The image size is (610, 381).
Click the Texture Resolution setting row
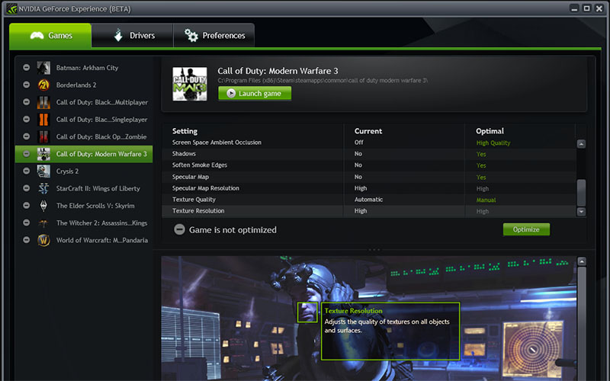click(369, 211)
